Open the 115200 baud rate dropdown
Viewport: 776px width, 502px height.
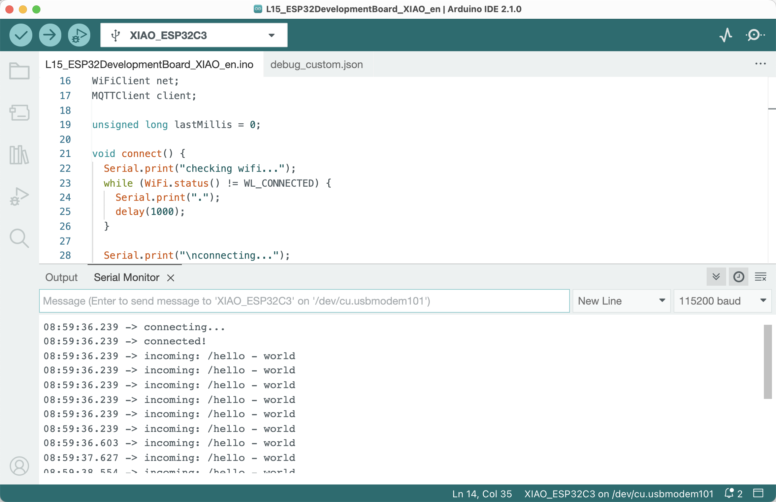pos(723,301)
